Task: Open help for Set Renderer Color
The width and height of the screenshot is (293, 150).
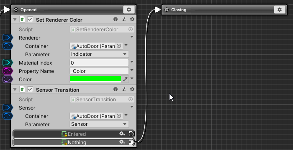Action: (116, 19)
